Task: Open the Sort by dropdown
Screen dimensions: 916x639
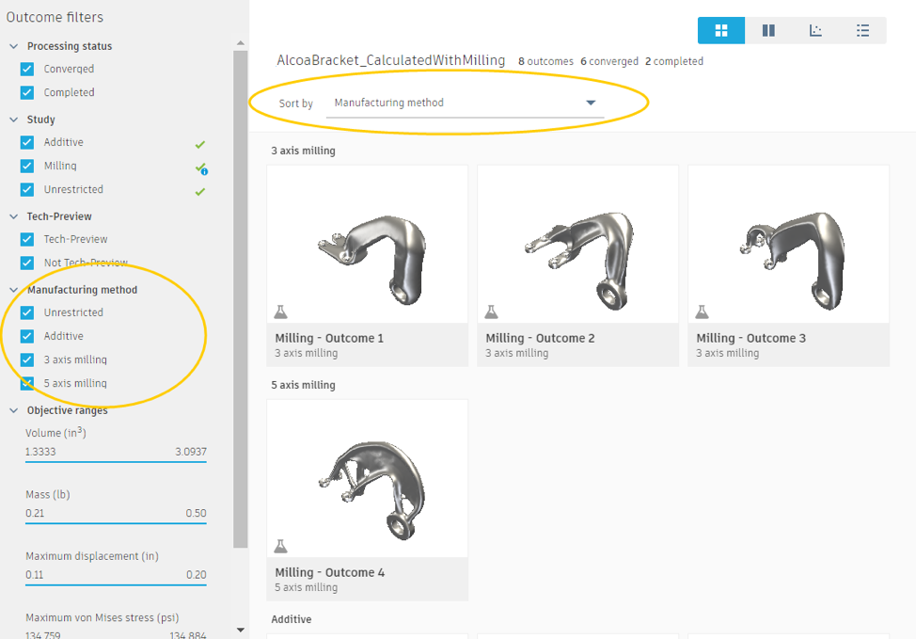Action: coord(465,103)
